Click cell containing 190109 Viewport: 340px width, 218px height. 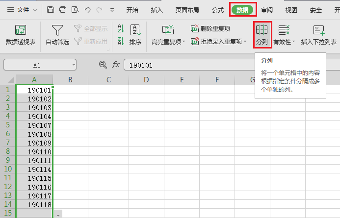click(34, 143)
